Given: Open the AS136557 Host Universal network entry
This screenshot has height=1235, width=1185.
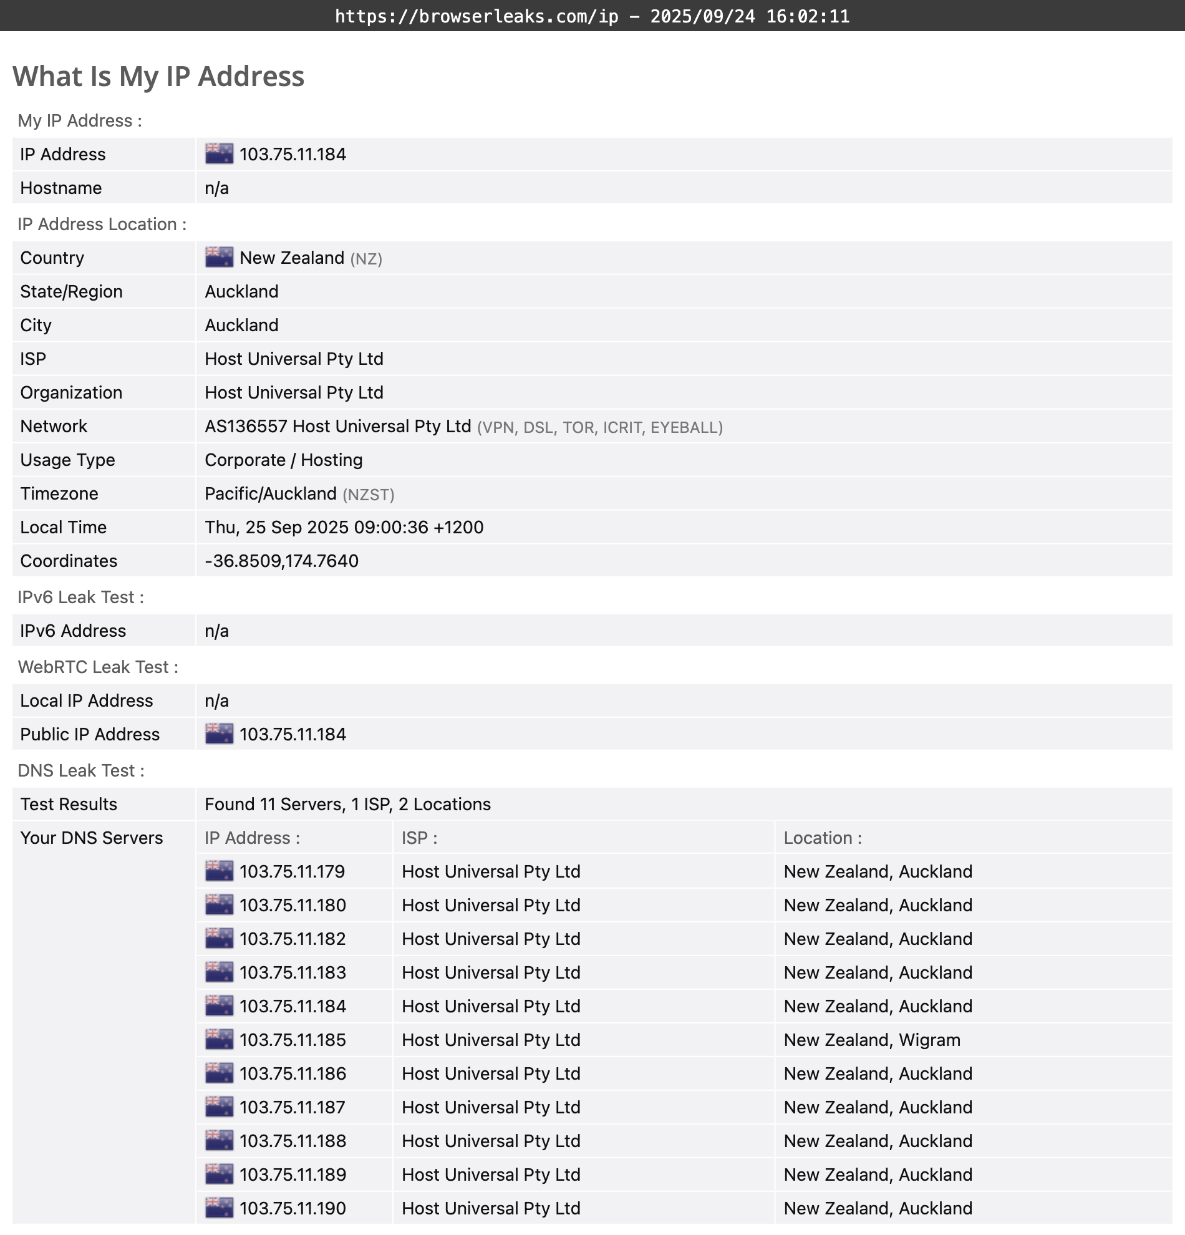Looking at the screenshot, I should point(337,427).
